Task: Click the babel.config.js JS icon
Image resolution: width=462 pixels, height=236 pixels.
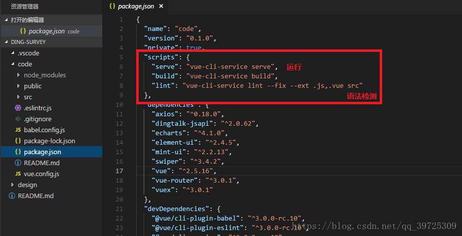Action: click(x=18, y=130)
